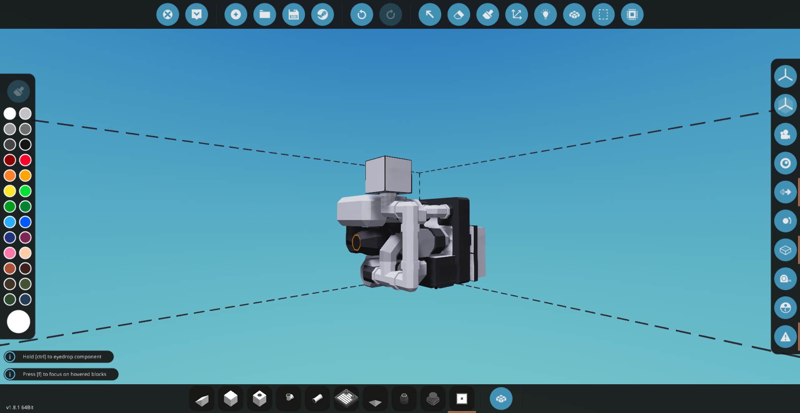Open the load vehicle folder icon
This screenshot has height=413, width=800.
tap(265, 15)
